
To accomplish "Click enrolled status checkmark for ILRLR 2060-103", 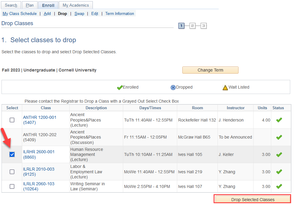I will tap(279, 186).
